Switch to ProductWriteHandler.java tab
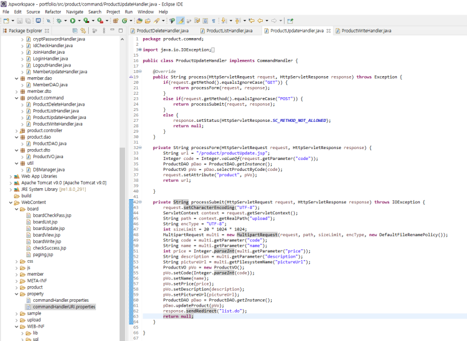 coord(363,31)
